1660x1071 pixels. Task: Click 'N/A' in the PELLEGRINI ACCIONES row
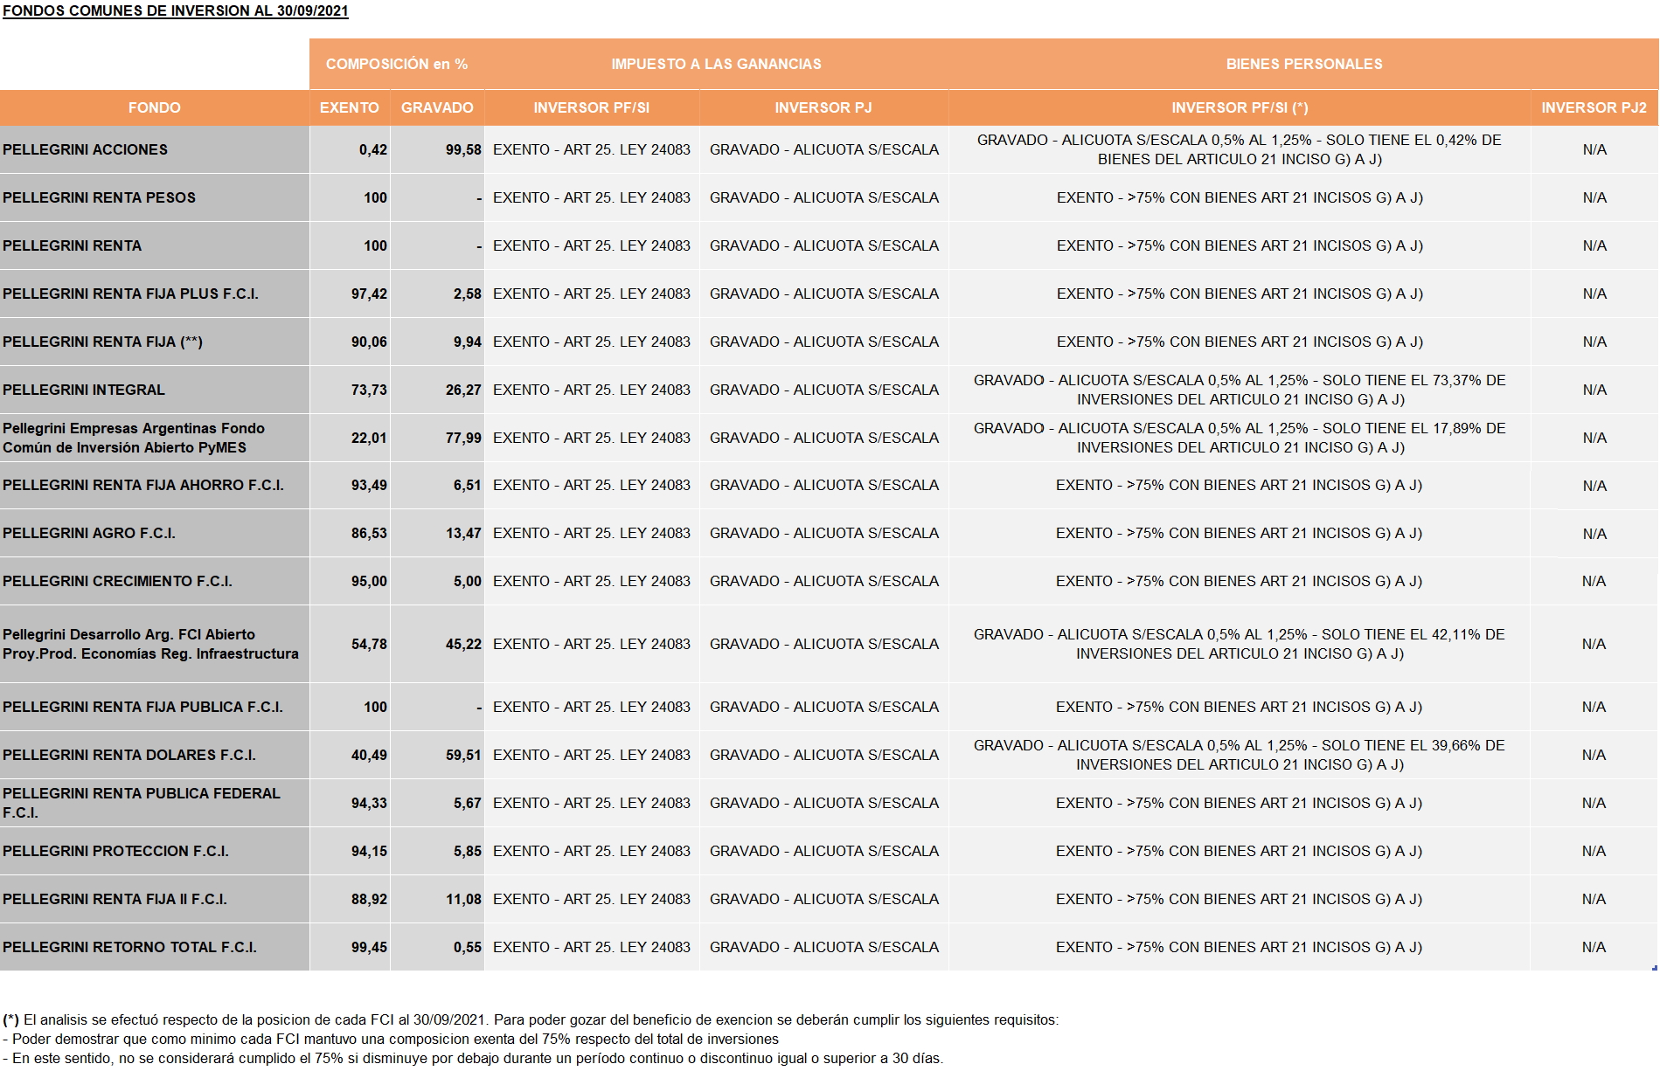[1594, 149]
